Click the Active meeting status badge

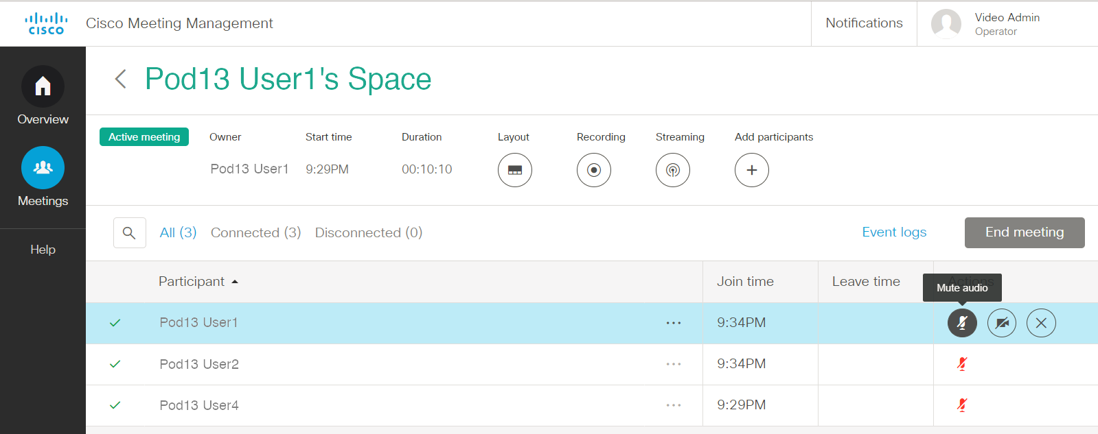[x=144, y=137]
